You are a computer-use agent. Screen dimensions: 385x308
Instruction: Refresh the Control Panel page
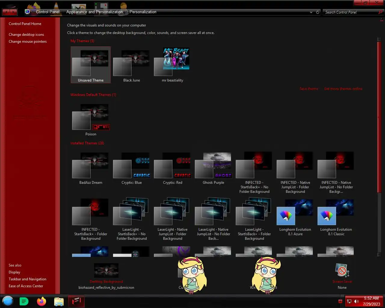(x=318, y=12)
